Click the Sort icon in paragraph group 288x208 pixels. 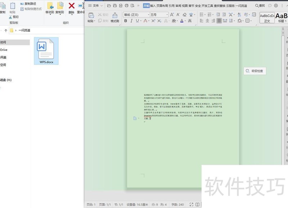pos(239,14)
